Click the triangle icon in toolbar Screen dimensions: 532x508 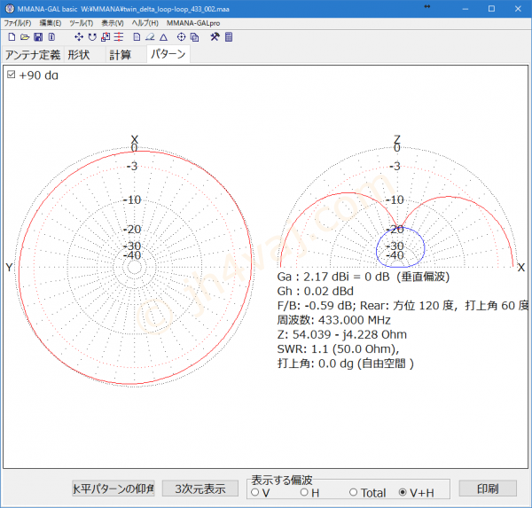(163, 37)
